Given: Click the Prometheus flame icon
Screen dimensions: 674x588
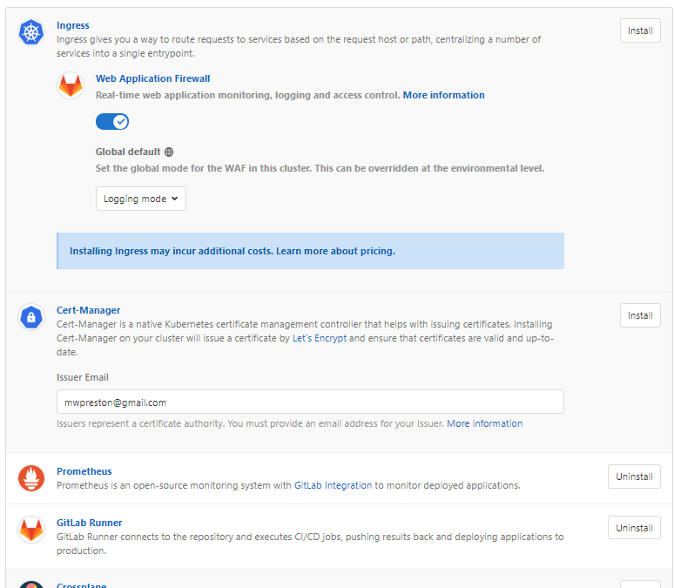Looking at the screenshot, I should (31, 478).
